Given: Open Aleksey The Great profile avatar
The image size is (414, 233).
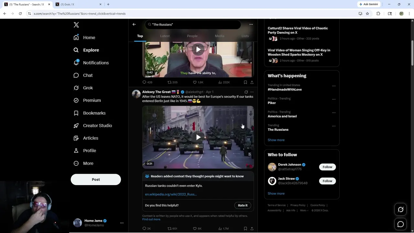Looking at the screenshot, I should click(x=136, y=94).
